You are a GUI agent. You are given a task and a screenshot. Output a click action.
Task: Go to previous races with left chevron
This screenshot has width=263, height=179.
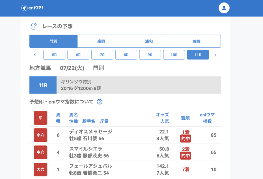click(35, 55)
